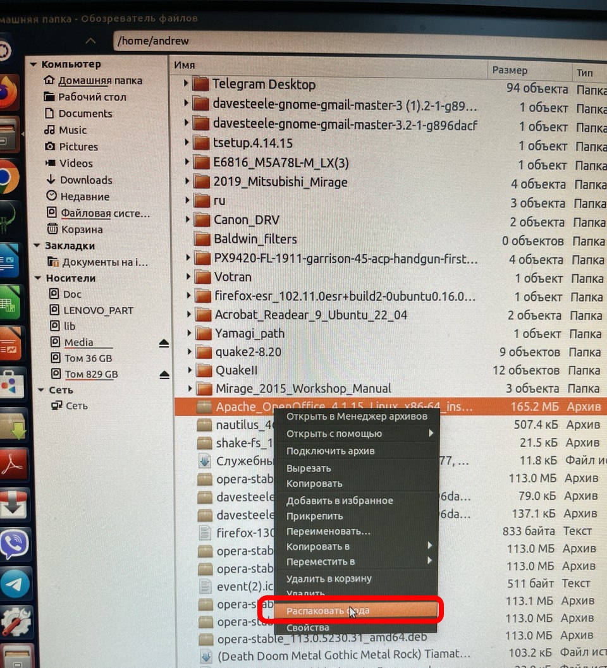This screenshot has height=668, width=607.
Task: Open the LENOVO_PART volume
Action: click(98, 310)
